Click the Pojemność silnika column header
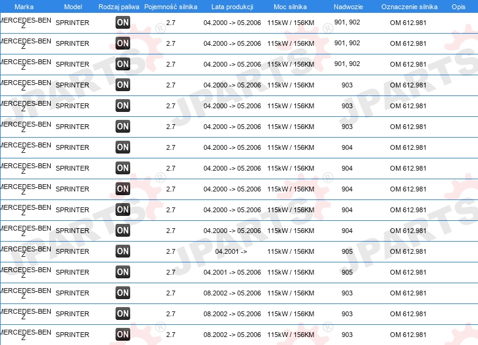The height and width of the screenshot is (345, 478). (x=171, y=7)
